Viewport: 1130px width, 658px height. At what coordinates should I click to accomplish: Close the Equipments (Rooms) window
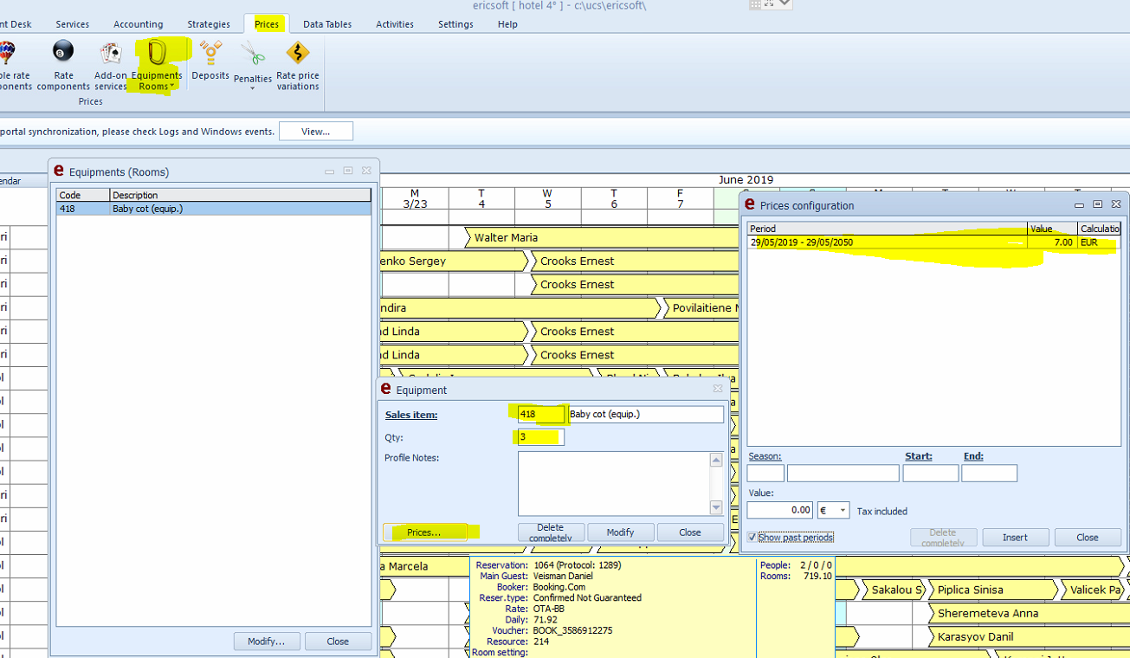[x=366, y=171]
